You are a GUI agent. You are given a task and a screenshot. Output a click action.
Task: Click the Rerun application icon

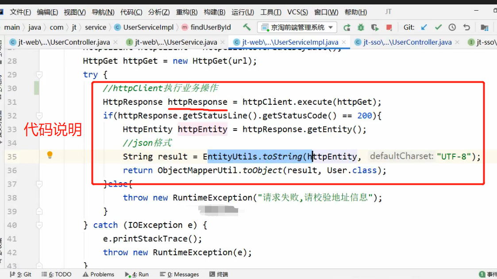coord(347,27)
